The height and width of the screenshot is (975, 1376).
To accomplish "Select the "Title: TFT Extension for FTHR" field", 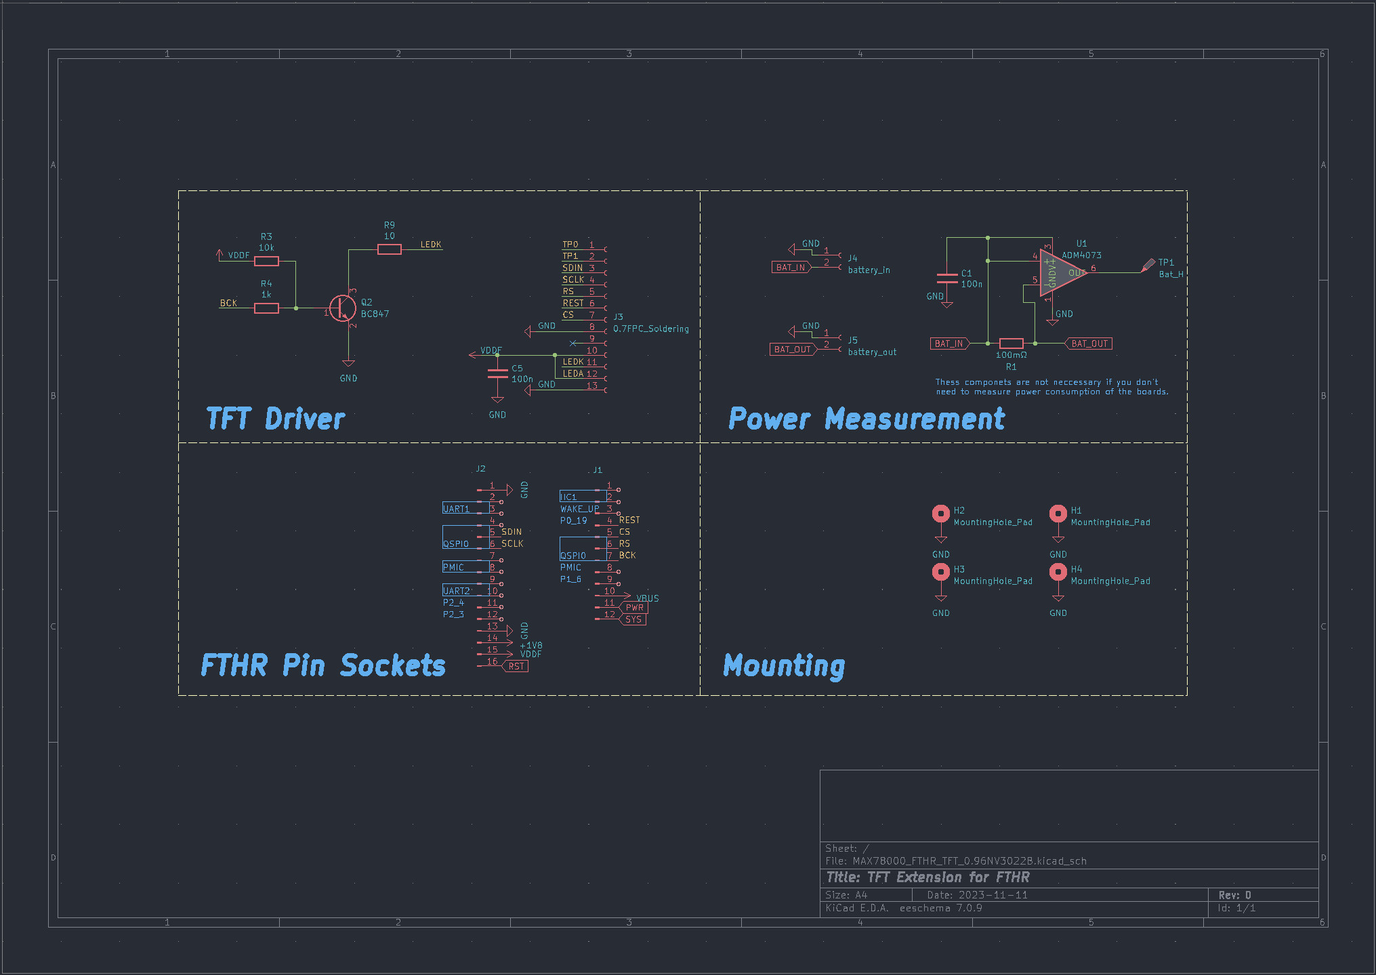I will pos(927,877).
